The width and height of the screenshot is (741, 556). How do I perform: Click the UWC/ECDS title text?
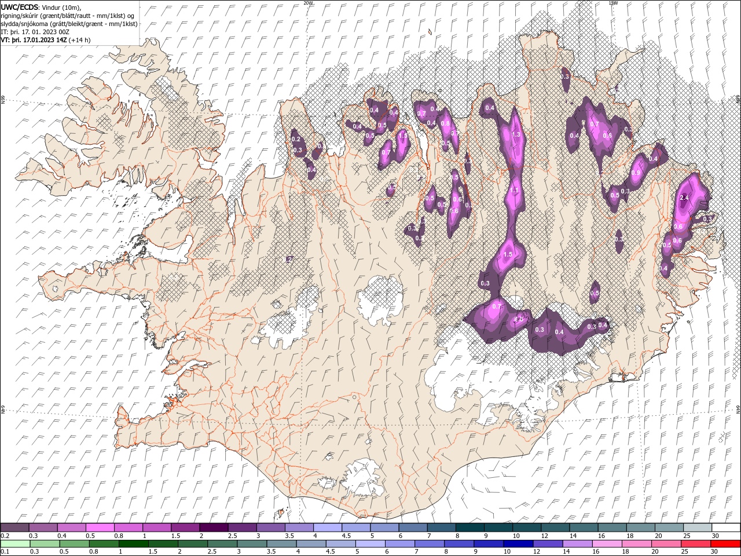coord(20,6)
